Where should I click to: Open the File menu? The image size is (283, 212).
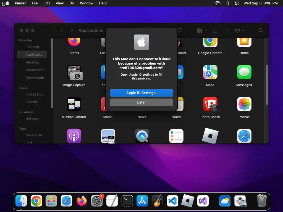pos(35,3)
